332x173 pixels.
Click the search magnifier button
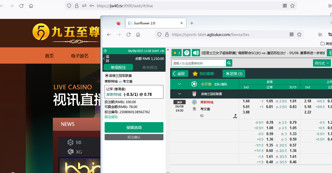229,63
